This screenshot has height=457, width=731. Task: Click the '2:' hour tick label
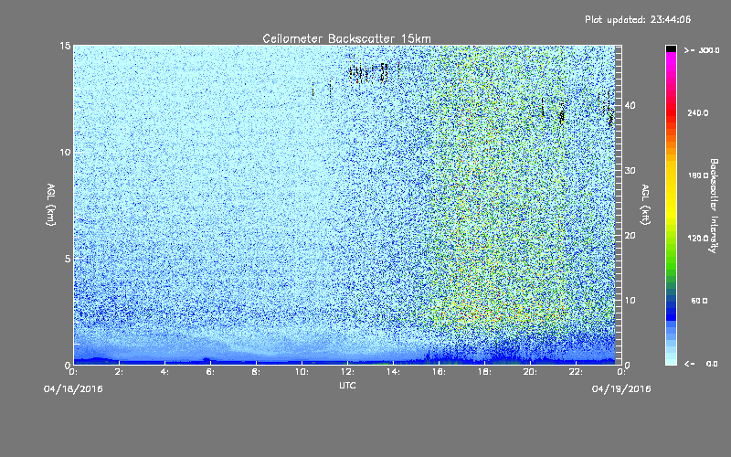point(120,372)
